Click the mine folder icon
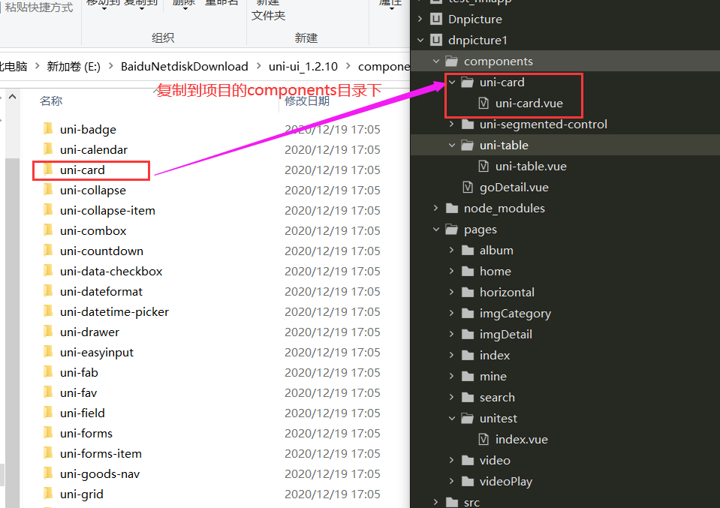The height and width of the screenshot is (508, 720). pyautogui.click(x=468, y=376)
